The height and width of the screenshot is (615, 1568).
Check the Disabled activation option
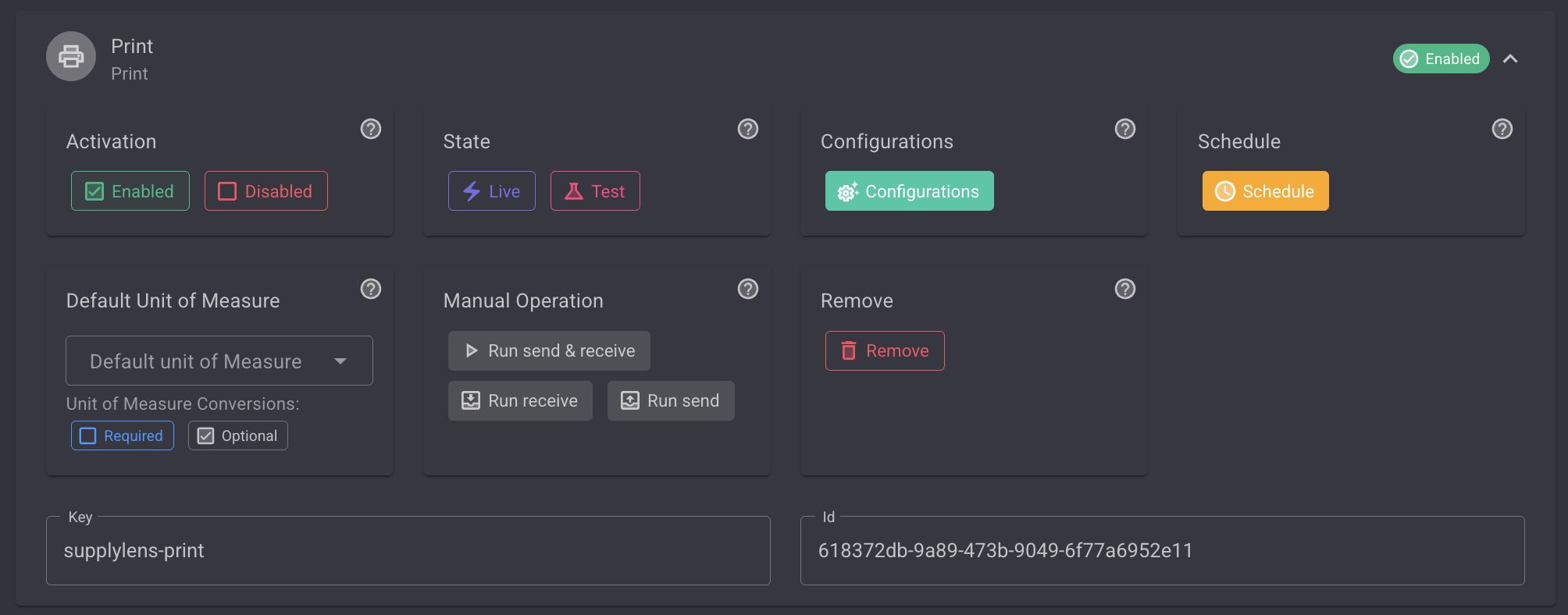coord(266,191)
